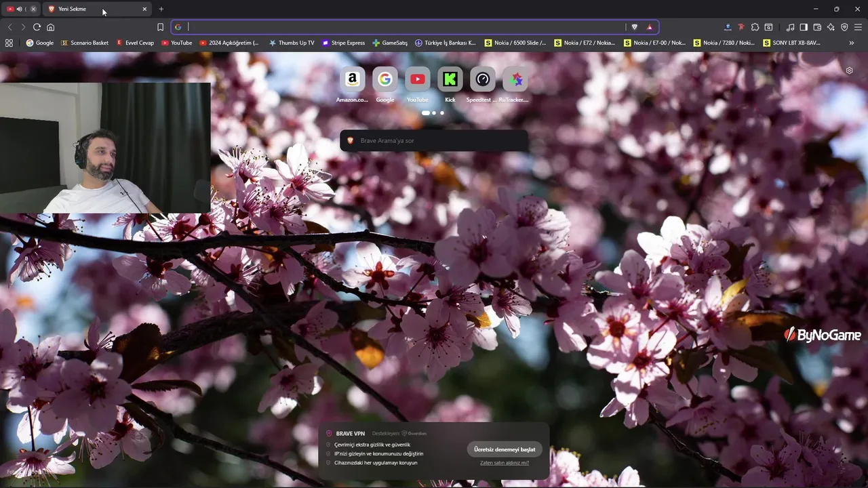Go forward with the forward arrow
Image resolution: width=868 pixels, height=488 pixels.
[23, 27]
